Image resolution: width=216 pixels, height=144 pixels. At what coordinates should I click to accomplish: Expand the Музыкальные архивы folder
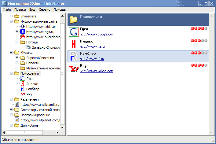point(17,68)
